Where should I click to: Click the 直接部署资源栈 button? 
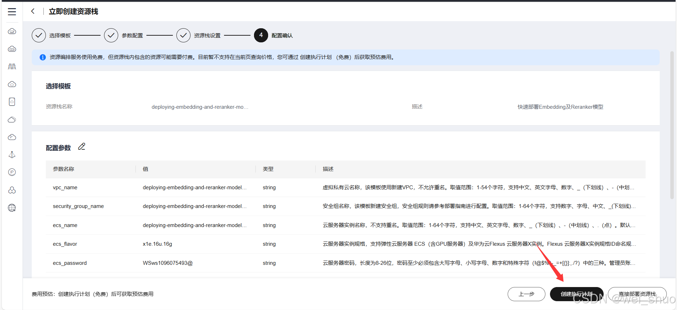(x=637, y=294)
